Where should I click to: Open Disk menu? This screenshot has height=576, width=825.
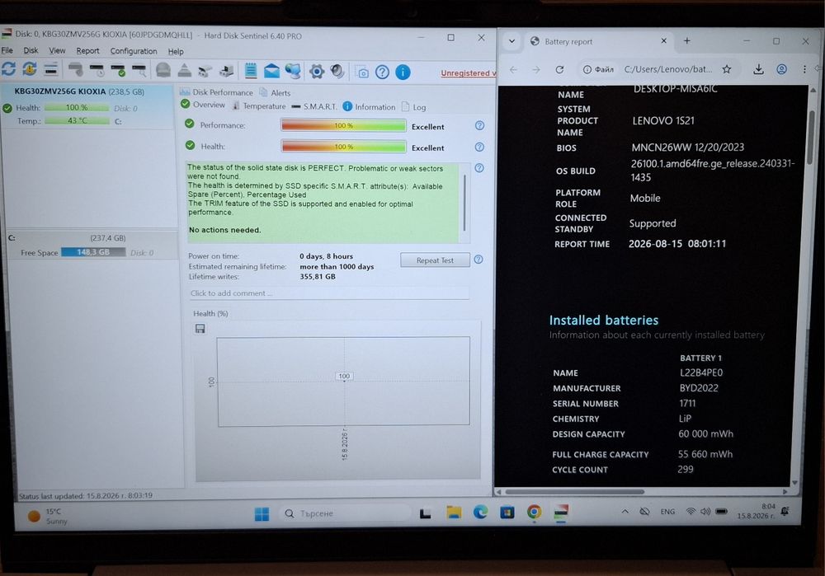click(x=31, y=50)
